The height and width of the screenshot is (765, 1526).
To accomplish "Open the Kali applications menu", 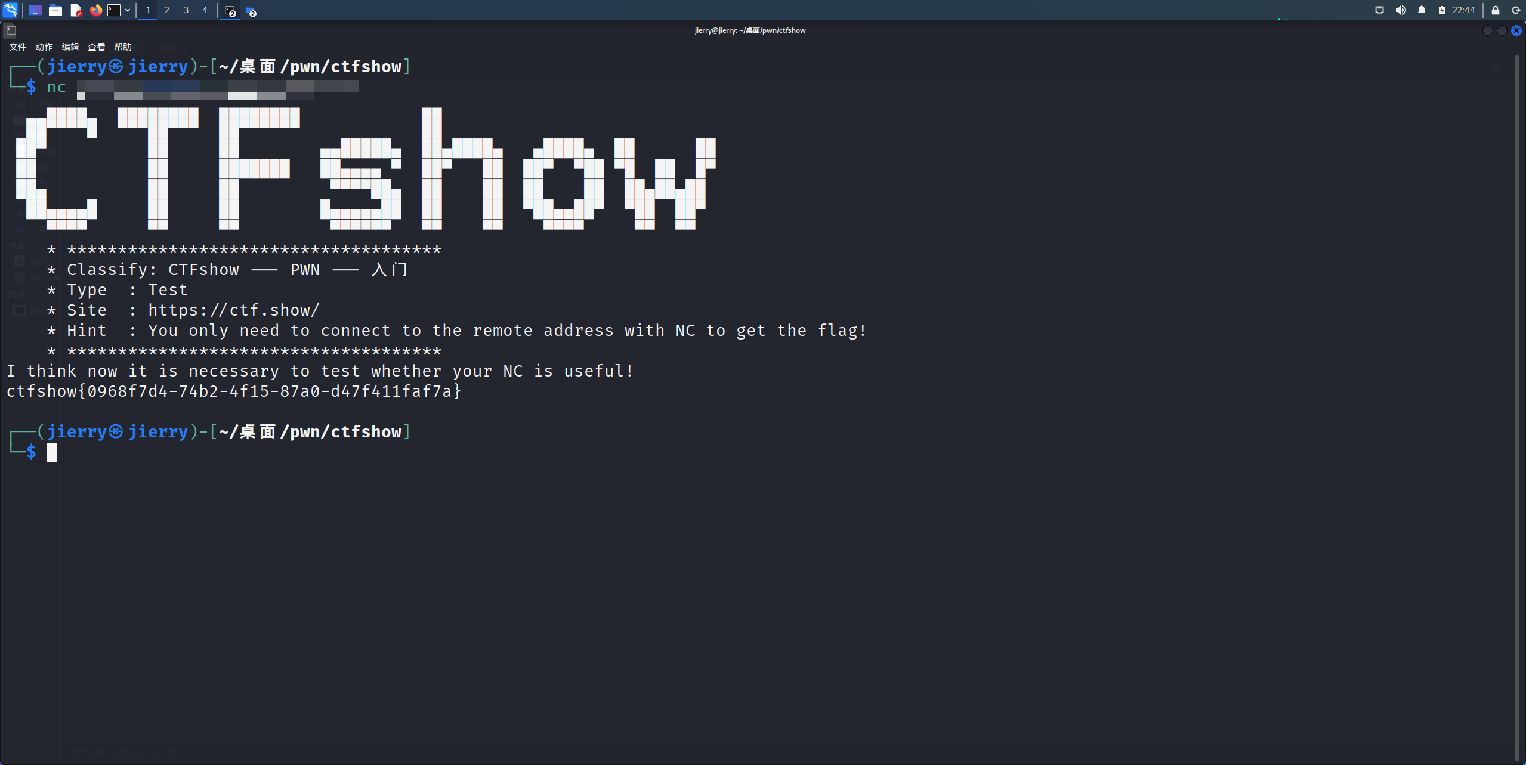I will point(11,10).
